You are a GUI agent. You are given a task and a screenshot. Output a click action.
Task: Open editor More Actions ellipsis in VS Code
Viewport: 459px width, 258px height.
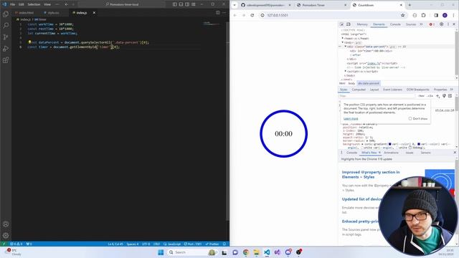coord(224,13)
